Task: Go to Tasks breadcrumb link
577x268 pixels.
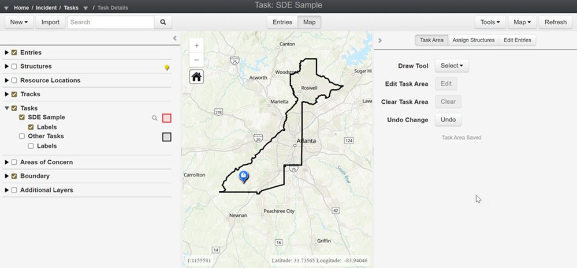Action: 71,7
